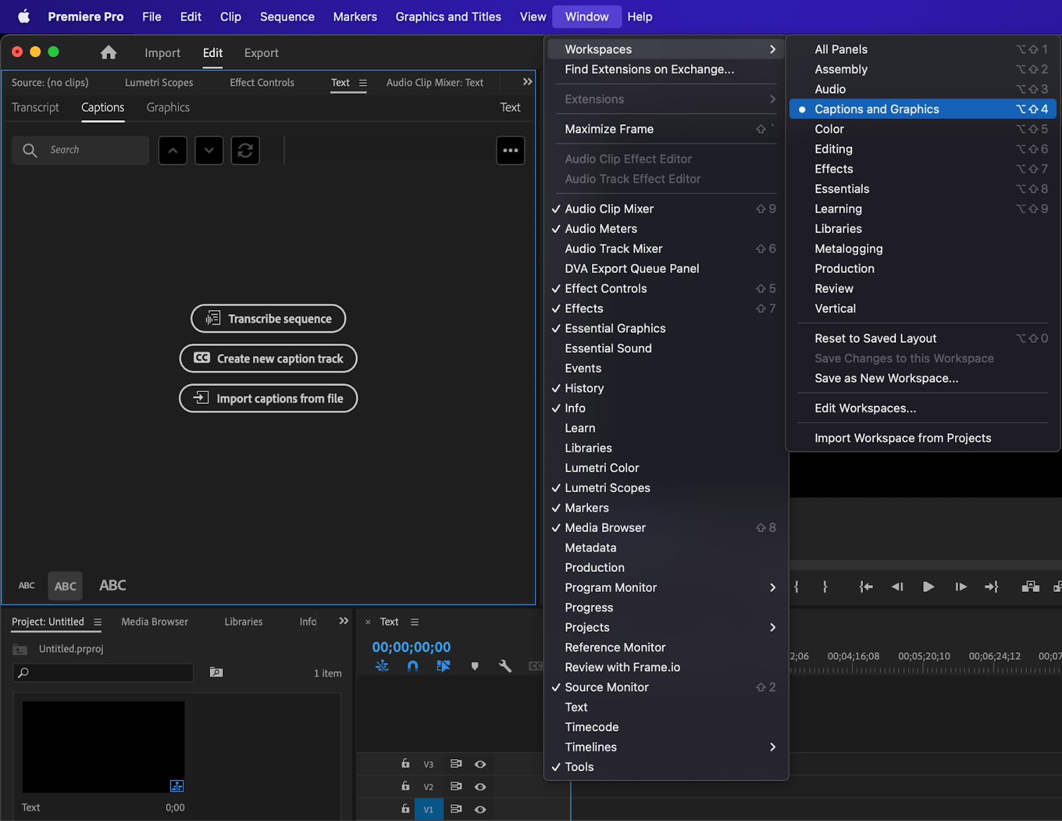
Task: Choose Reset to Saved Layout
Action: pyautogui.click(x=923, y=338)
